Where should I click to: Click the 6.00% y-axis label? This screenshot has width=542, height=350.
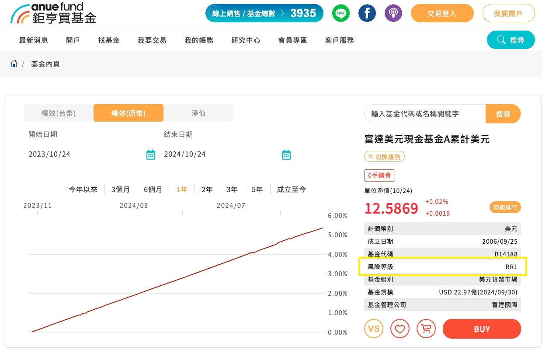[337, 216]
